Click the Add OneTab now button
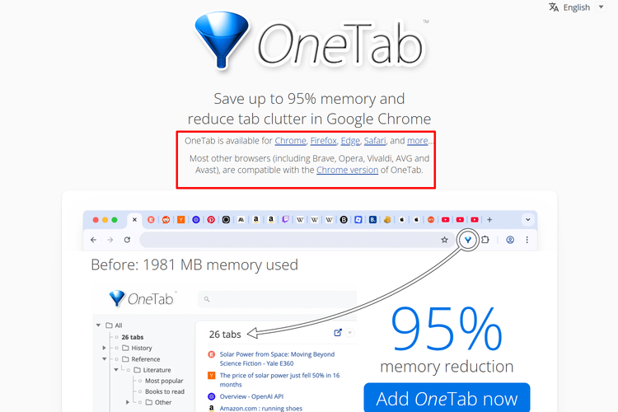618x412 pixels. (x=447, y=399)
